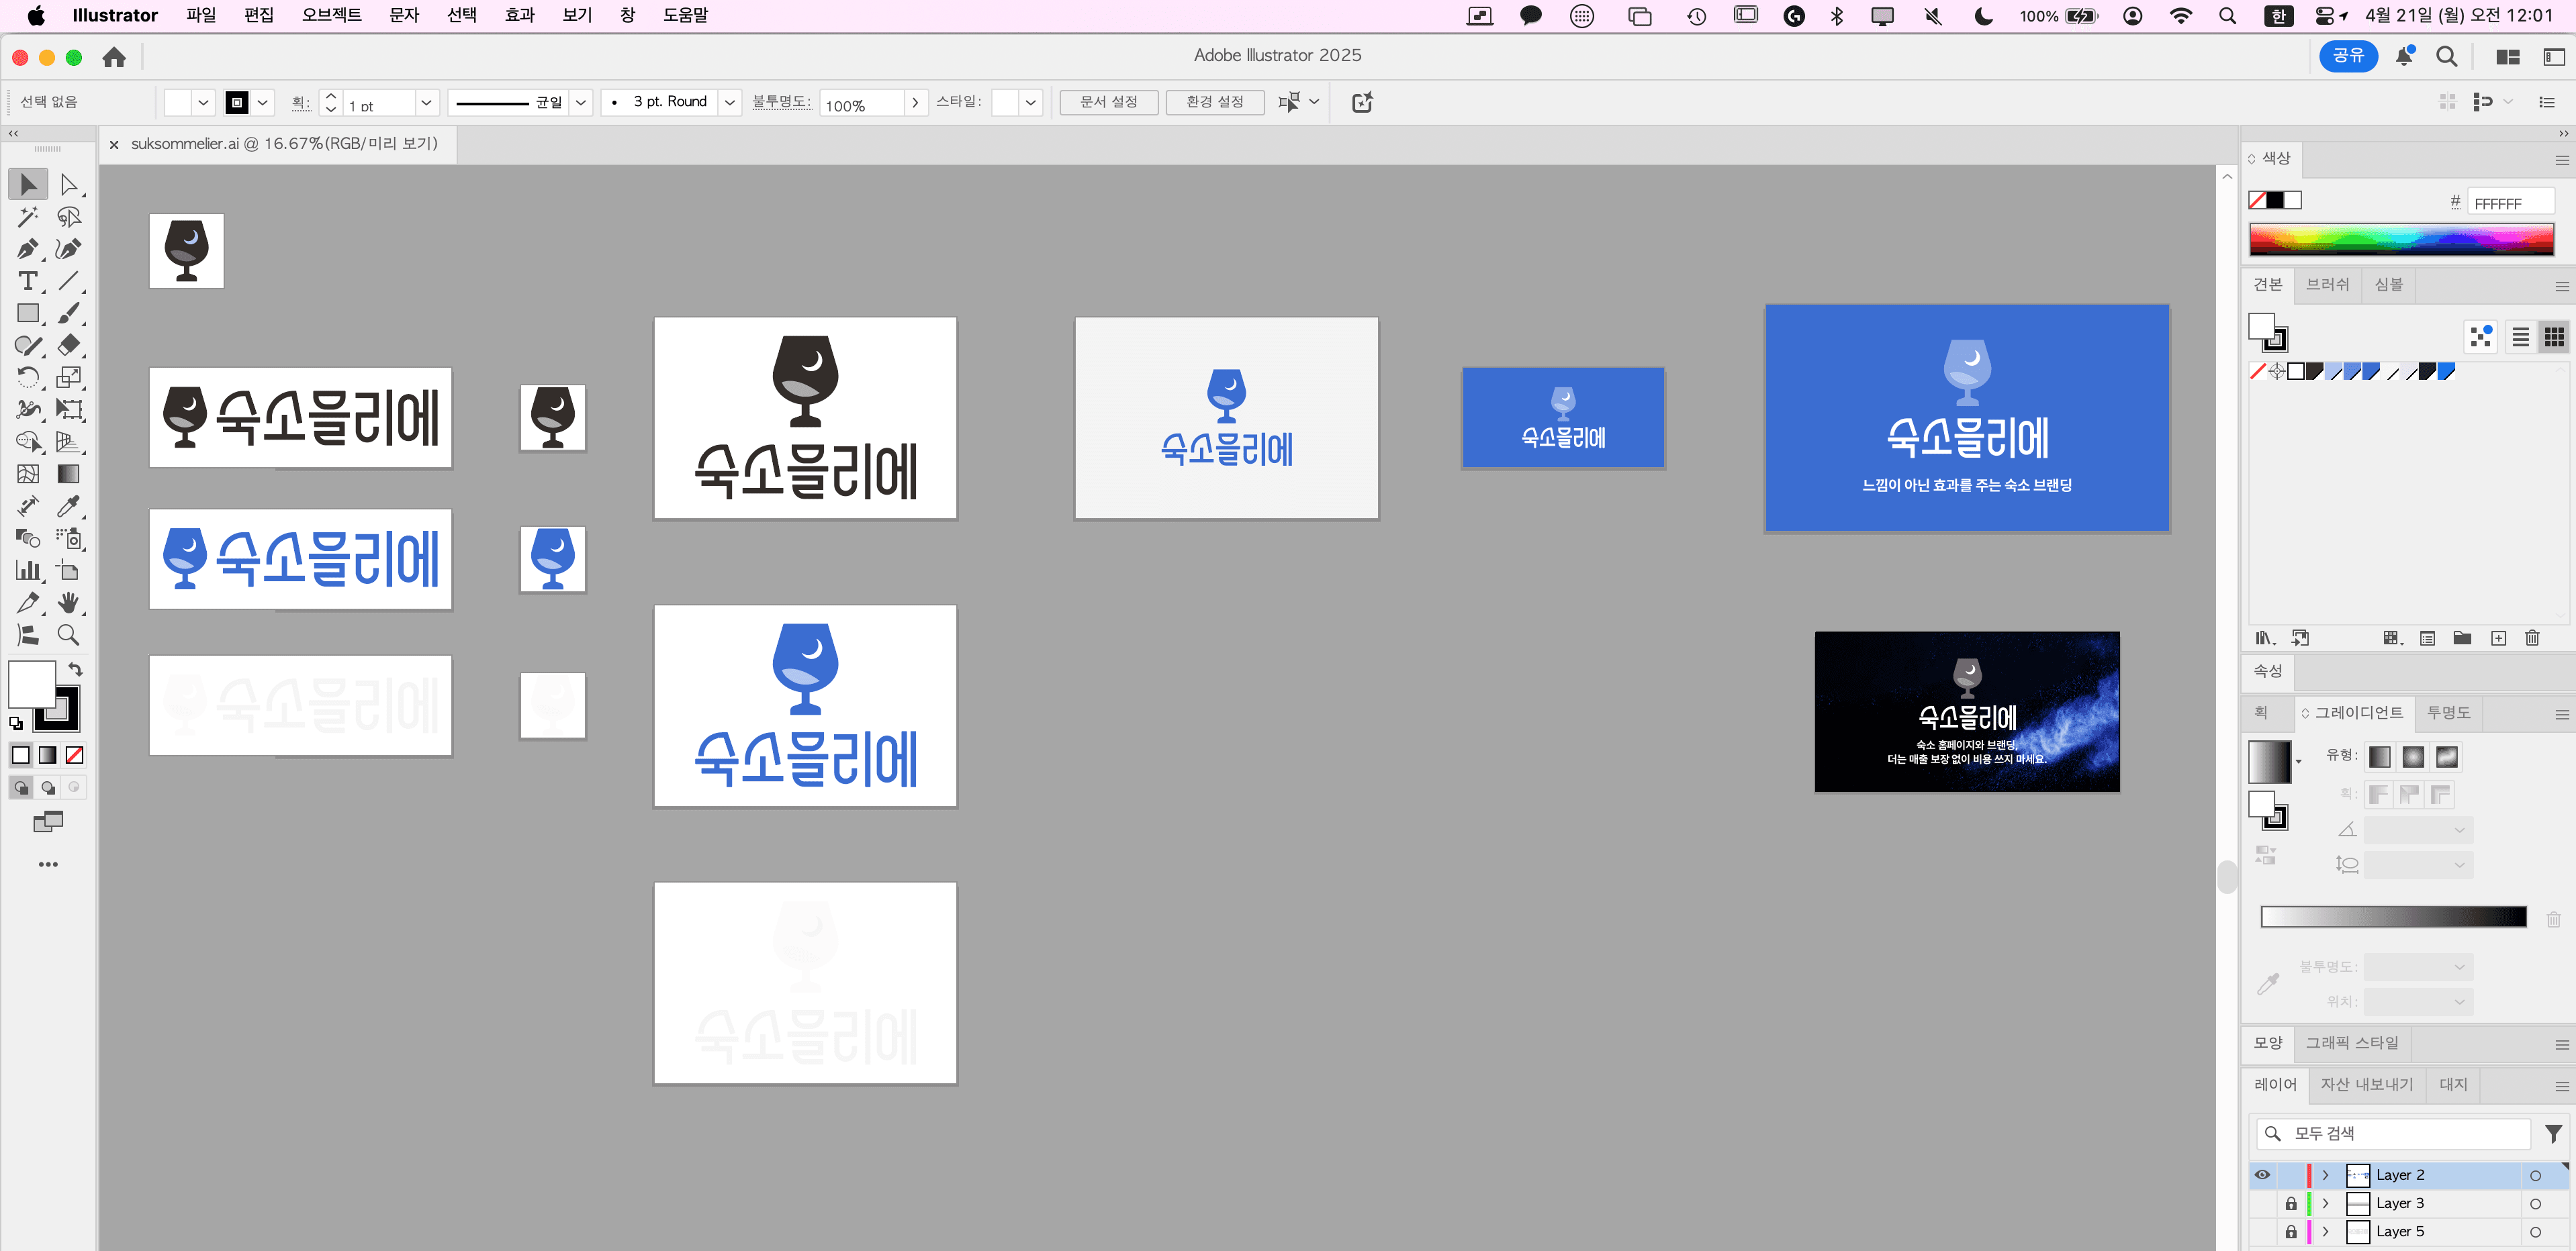Unlock Layer 5
Viewport: 2576px width, 1251px height.
[x=2291, y=1231]
